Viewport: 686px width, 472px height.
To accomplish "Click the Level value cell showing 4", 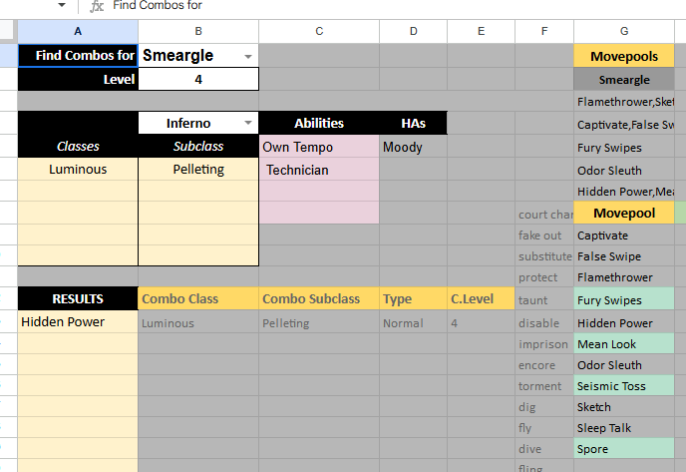I will pos(198,80).
